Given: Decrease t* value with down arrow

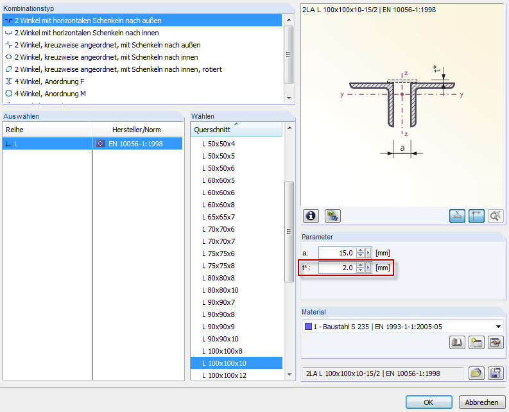Looking at the screenshot, I should (x=360, y=270).
